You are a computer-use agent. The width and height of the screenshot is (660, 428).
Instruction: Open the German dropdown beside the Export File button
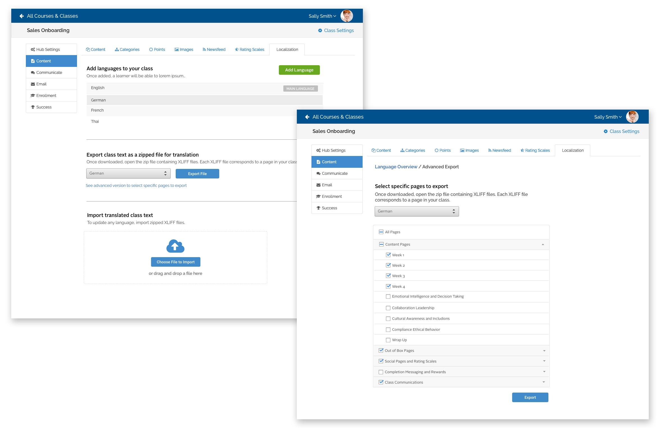(x=128, y=173)
